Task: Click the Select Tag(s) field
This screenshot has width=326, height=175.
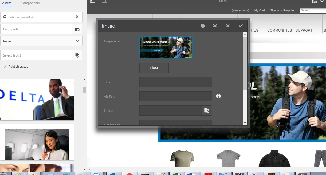Action: coord(36,55)
